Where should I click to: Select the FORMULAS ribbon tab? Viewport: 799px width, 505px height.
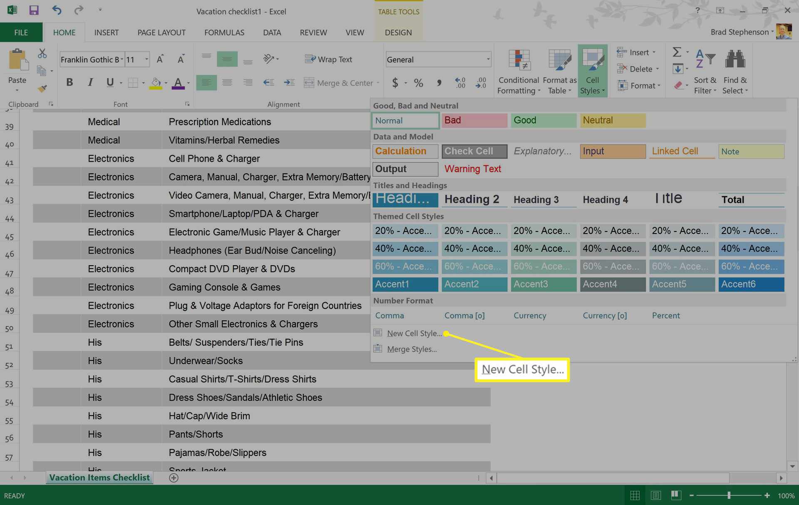point(224,32)
